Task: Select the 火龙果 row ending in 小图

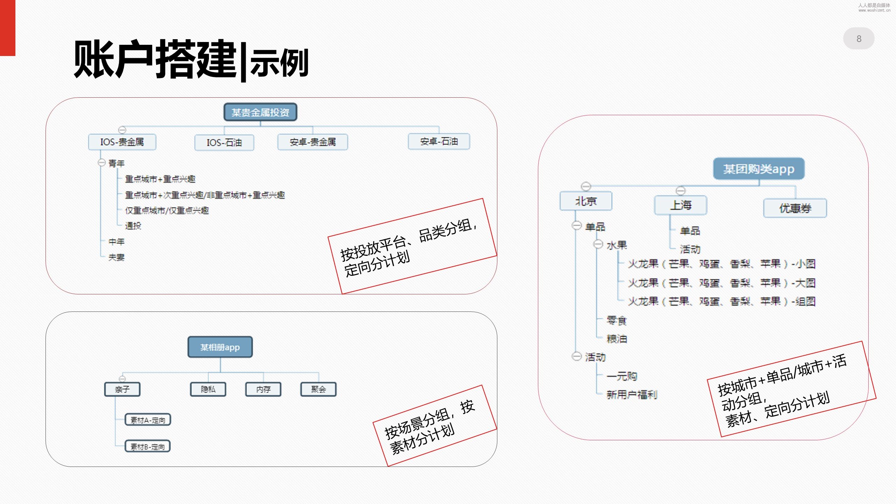Action: click(722, 264)
